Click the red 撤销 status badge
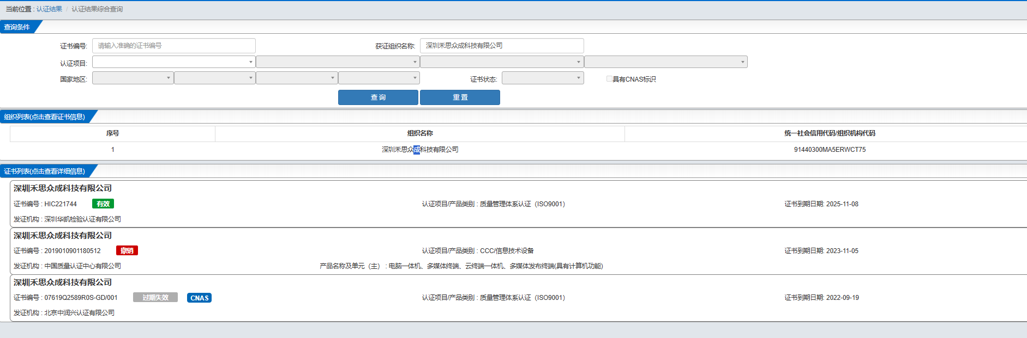The width and height of the screenshot is (1027, 338). 127,251
